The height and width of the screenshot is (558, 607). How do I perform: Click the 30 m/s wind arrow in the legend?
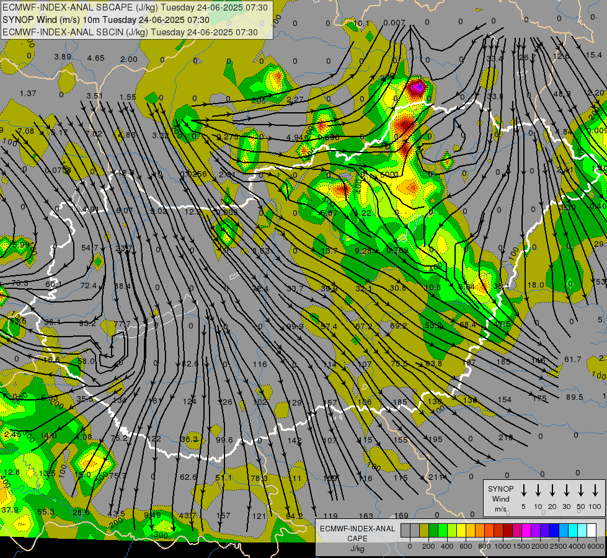pyautogui.click(x=566, y=490)
